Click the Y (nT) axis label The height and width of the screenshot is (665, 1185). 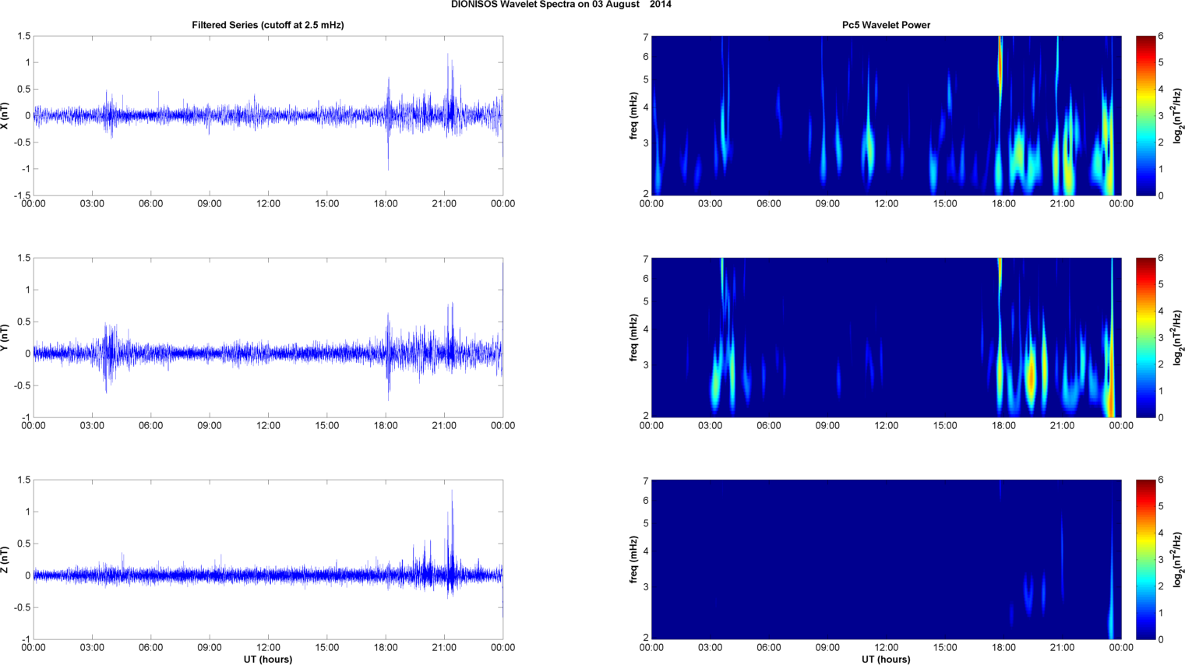(5, 338)
